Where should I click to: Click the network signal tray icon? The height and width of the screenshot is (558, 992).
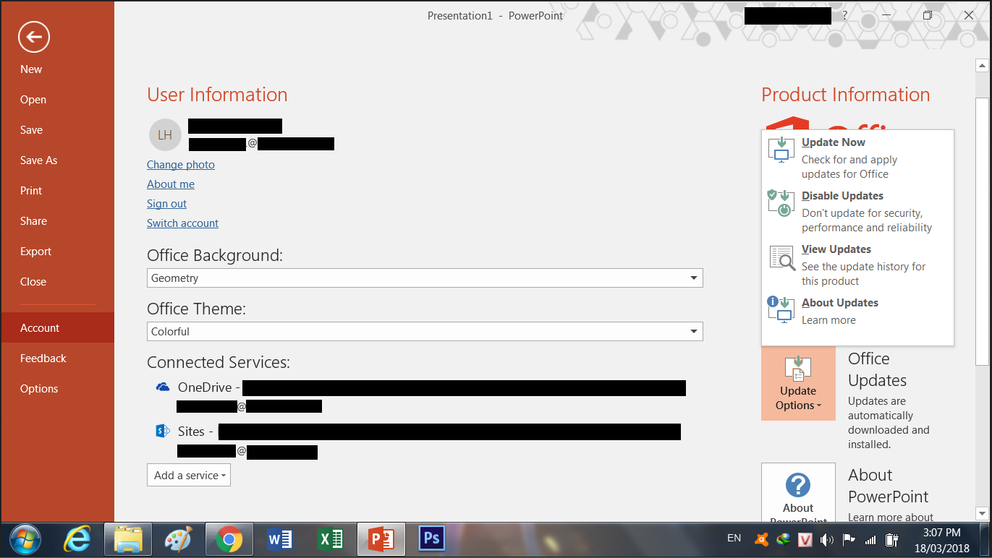pyautogui.click(x=870, y=539)
